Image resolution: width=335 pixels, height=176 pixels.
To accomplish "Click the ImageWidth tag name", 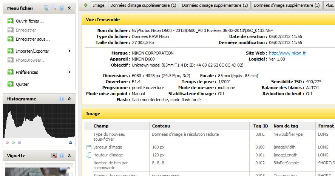I will pyautogui.click(x=284, y=147).
